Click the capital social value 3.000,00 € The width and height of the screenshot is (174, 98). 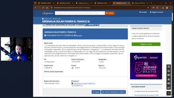click(48, 68)
